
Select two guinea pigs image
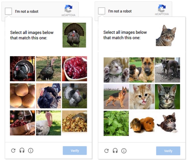click(x=142, y=123)
